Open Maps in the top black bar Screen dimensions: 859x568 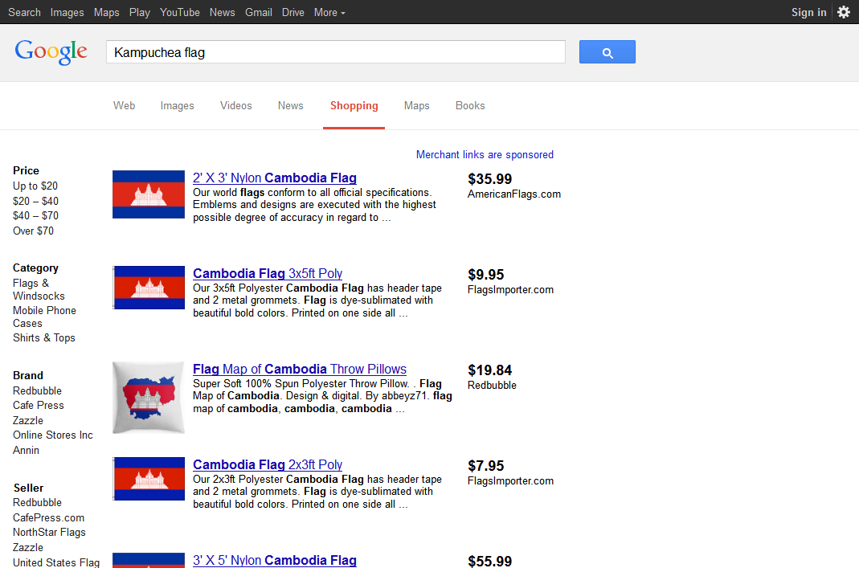[x=106, y=12]
